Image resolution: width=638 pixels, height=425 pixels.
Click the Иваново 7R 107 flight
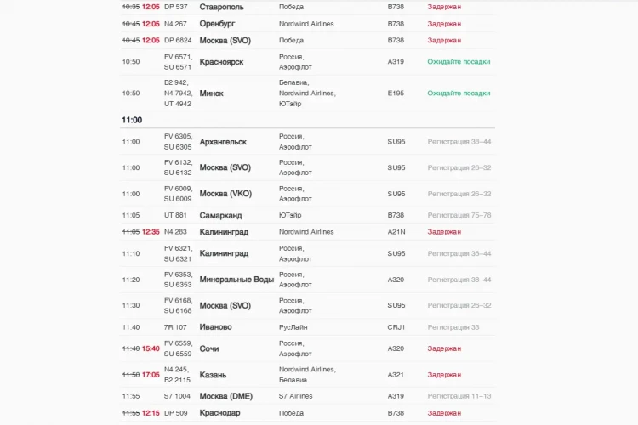pyautogui.click(x=307, y=327)
